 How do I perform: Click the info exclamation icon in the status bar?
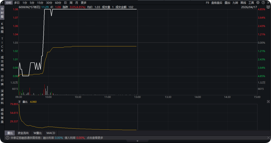(8, 138)
